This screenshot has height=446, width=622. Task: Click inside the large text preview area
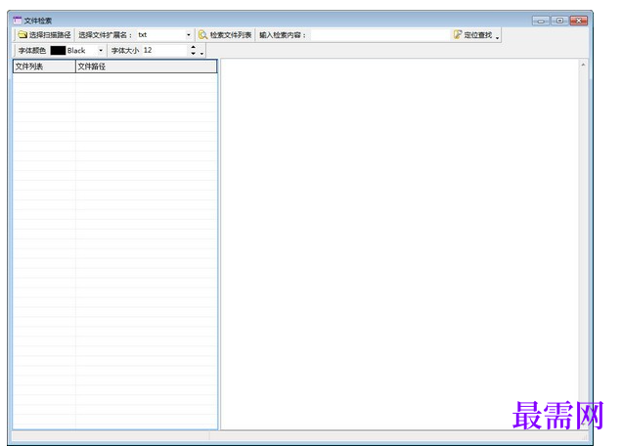(x=399, y=245)
